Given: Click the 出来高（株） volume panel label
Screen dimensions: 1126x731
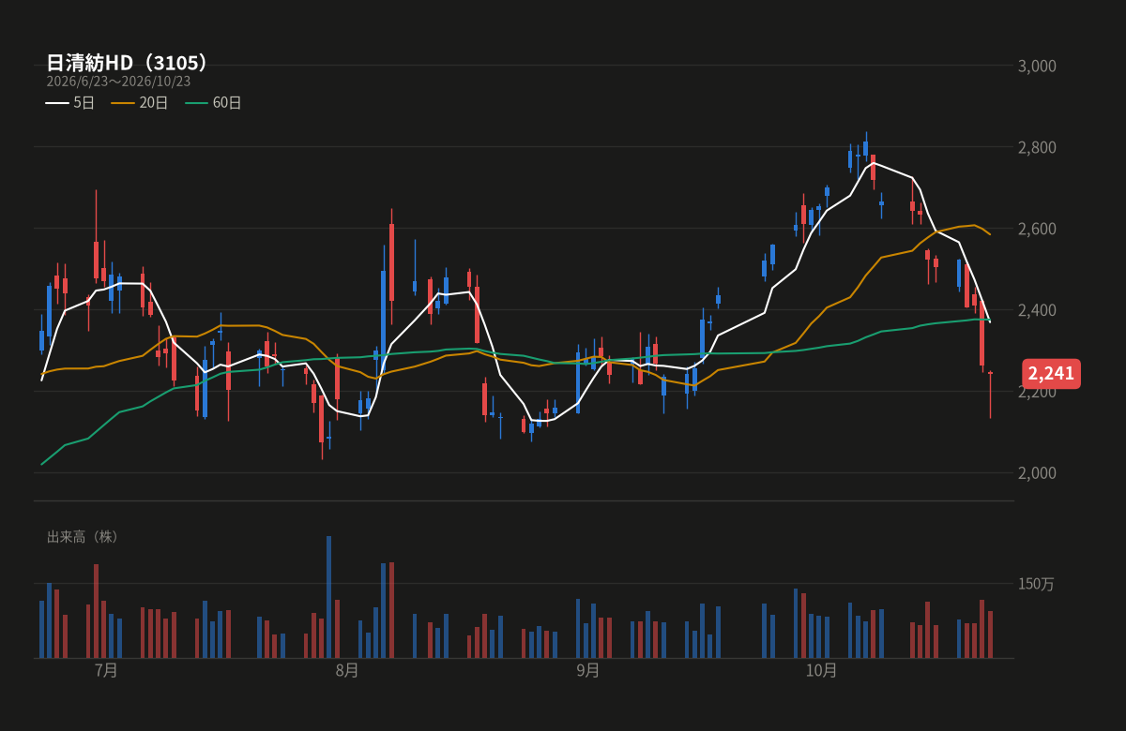Looking at the screenshot, I should (x=84, y=537).
